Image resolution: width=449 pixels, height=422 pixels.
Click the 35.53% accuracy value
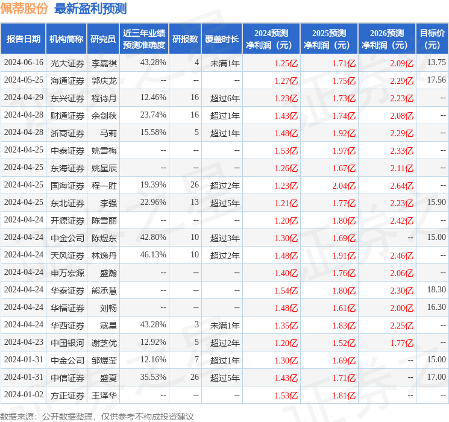click(x=153, y=377)
